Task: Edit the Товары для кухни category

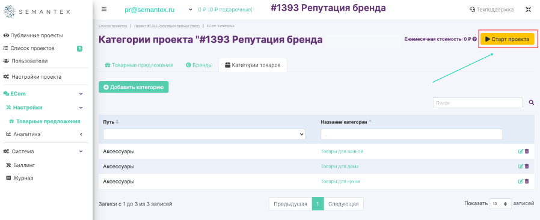Action: point(520,181)
